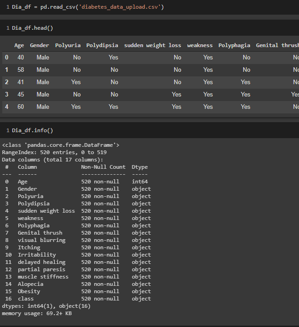The width and height of the screenshot is (299, 327).
Task: Click the 'Column' header in info output
Action: [x=27, y=167]
